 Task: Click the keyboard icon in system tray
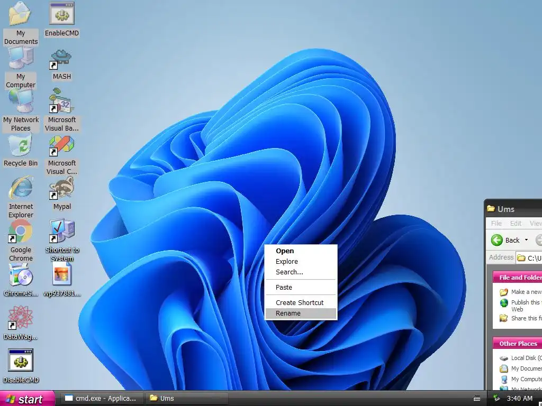477,399
